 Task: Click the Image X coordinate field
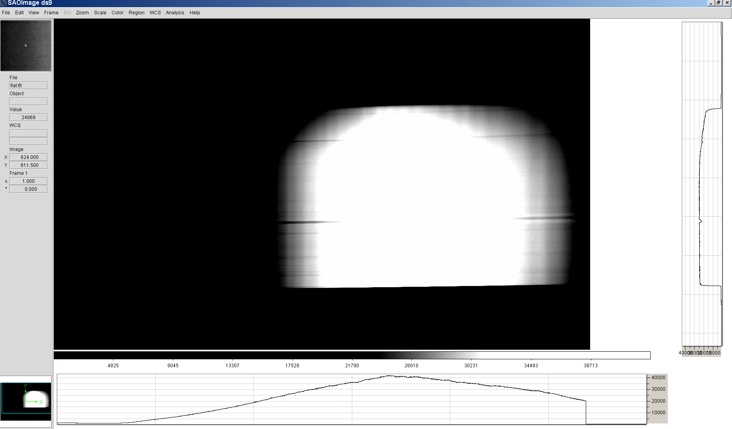[28, 157]
